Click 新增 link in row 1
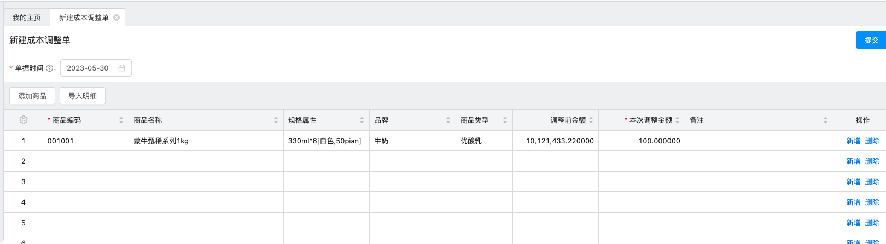Viewport: 886px width, 244px height. pyautogui.click(x=853, y=141)
